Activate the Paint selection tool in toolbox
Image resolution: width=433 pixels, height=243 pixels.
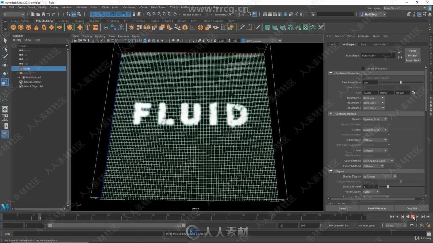click(x=5, y=57)
